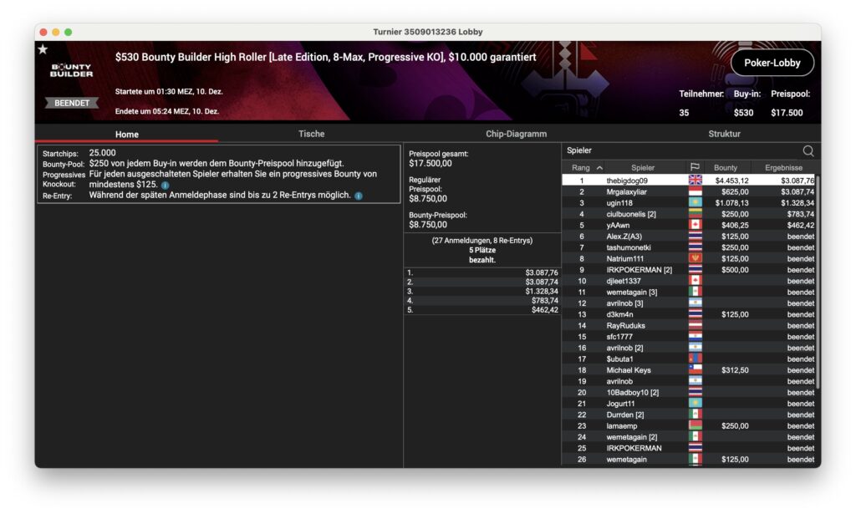Select player row lamaemp

[689, 425]
